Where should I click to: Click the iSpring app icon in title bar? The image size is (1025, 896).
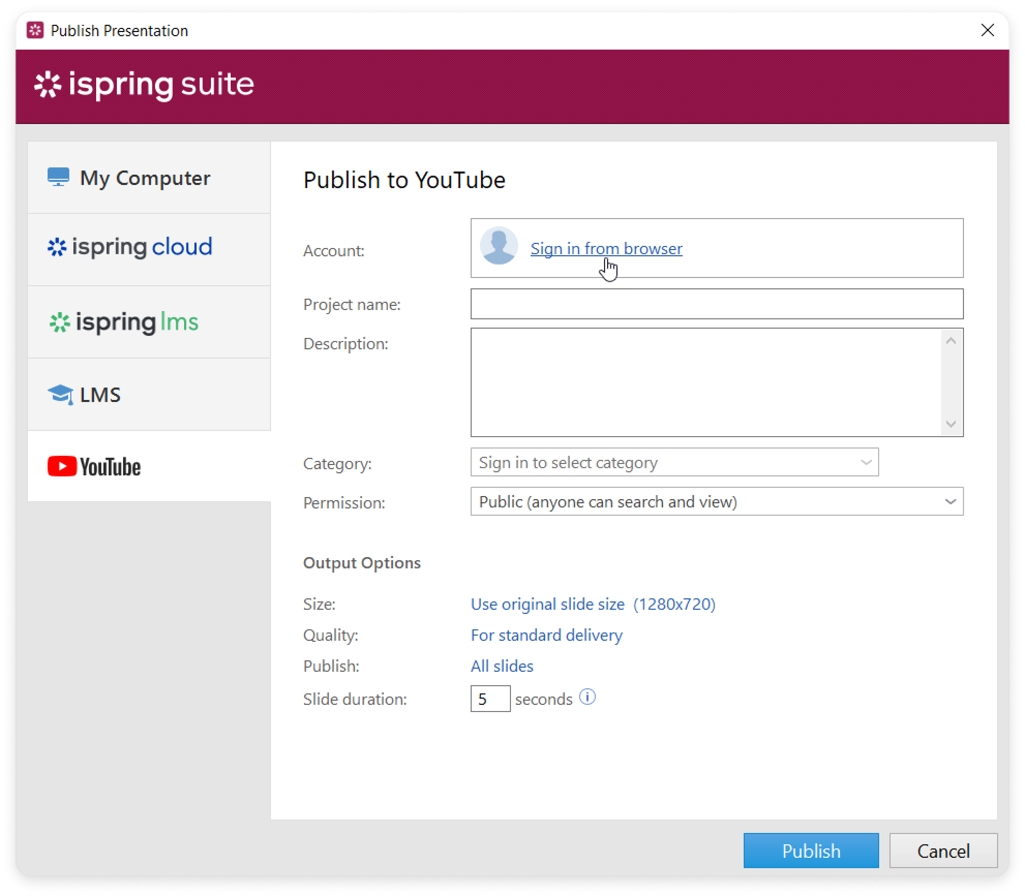point(35,30)
